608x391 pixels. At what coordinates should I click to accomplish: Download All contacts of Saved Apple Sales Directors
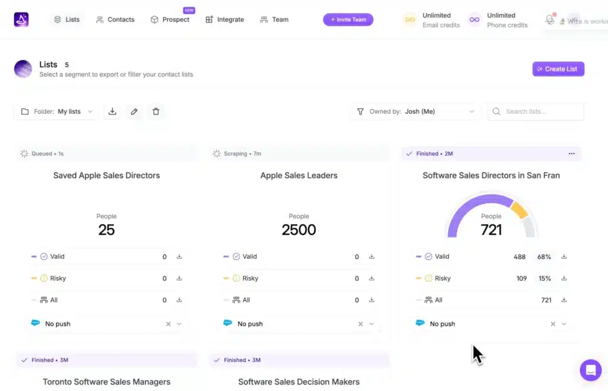179,300
